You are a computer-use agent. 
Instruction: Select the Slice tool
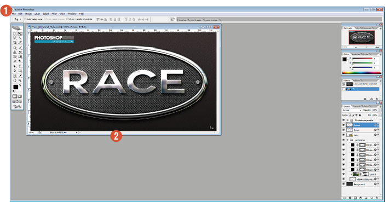tap(20, 43)
